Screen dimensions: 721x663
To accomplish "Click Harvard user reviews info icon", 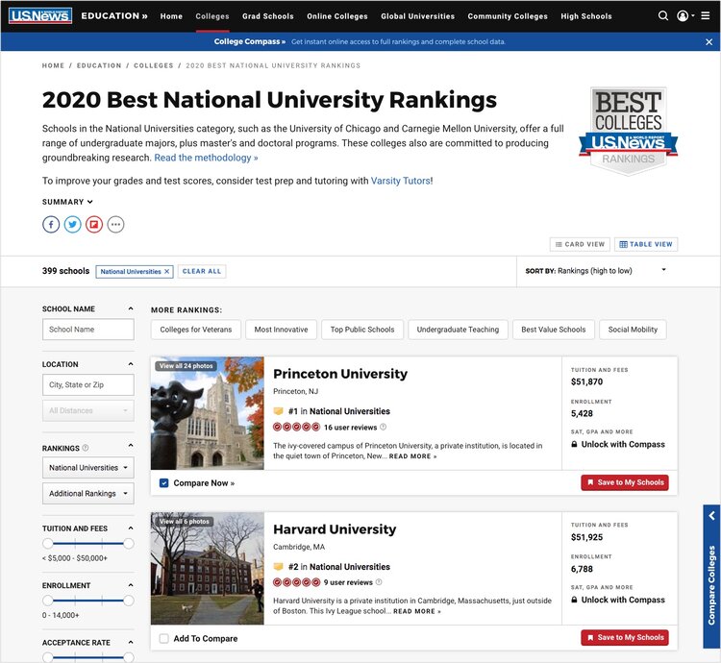I will click(x=379, y=582).
